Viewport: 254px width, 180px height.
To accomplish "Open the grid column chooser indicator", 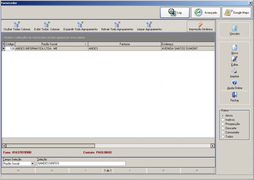I will (4, 44).
